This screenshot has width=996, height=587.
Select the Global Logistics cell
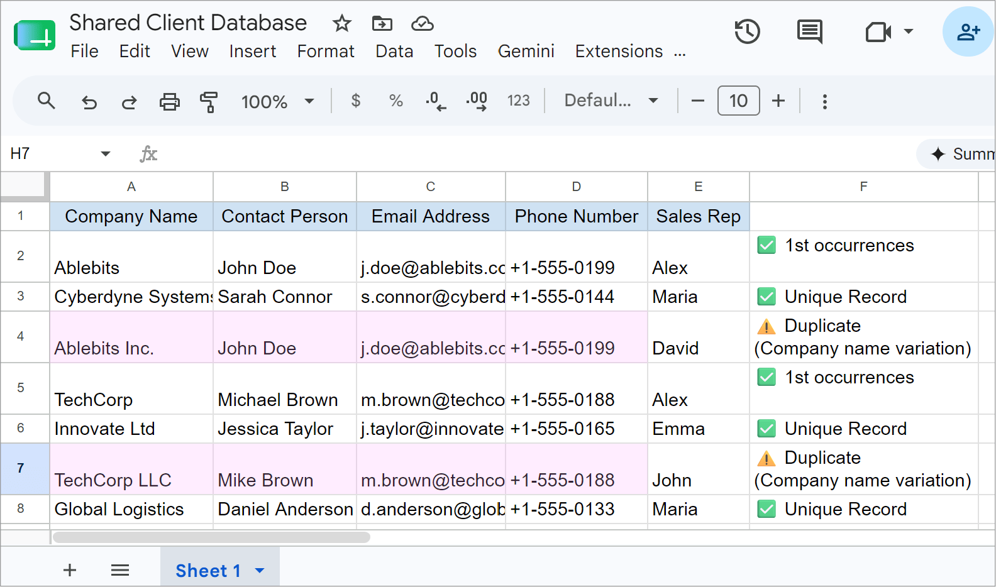click(131, 509)
